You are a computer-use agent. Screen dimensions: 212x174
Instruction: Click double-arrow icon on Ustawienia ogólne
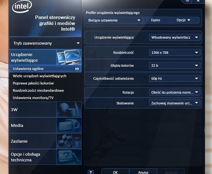tap(77, 69)
